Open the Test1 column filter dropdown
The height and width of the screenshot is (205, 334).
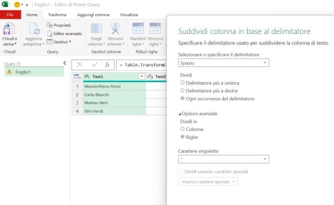pyautogui.click(x=142, y=76)
